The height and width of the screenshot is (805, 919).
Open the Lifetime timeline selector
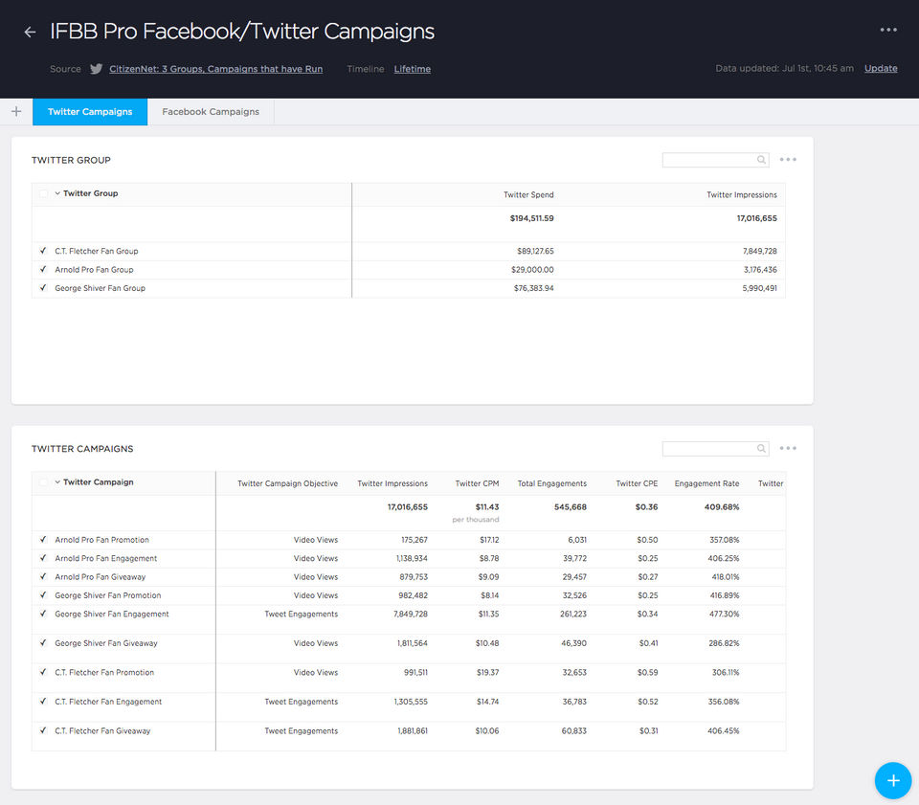coord(412,69)
